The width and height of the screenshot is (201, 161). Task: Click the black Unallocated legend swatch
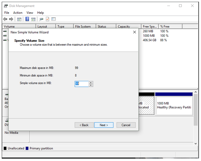coord(5,149)
